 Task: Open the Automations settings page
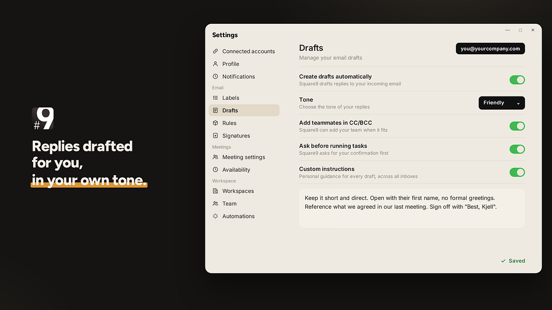click(x=244, y=216)
